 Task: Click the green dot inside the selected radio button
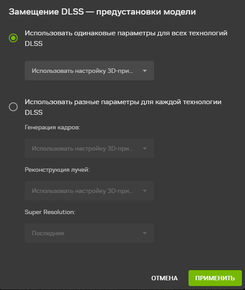(13, 38)
